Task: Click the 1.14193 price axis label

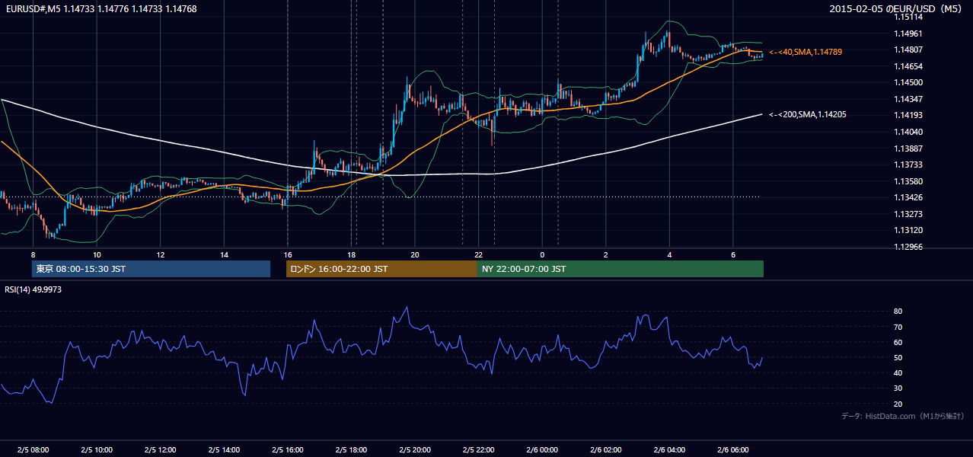Action: (x=908, y=116)
